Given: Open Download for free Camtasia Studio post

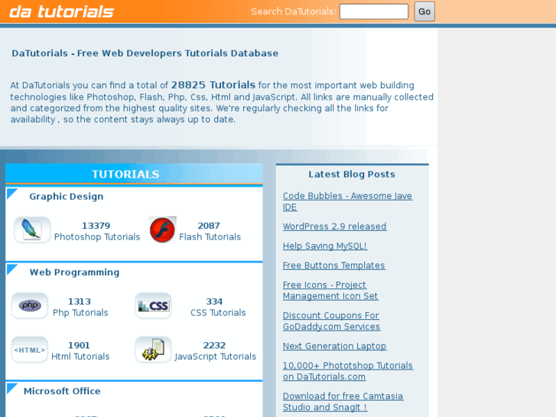Looking at the screenshot, I should click(343, 402).
